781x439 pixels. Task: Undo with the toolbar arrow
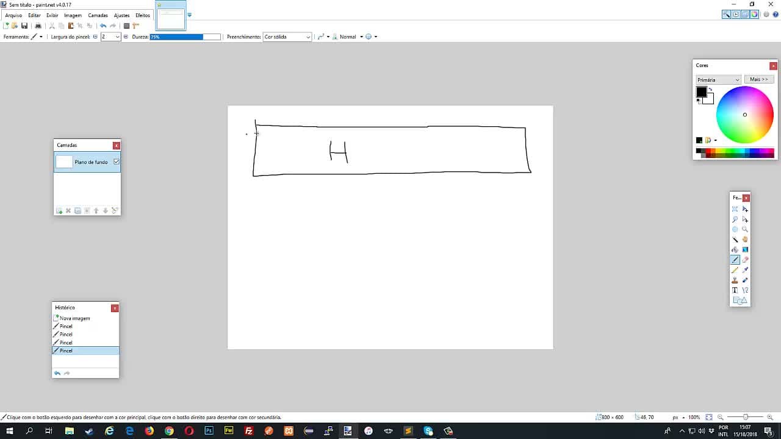coord(103,26)
